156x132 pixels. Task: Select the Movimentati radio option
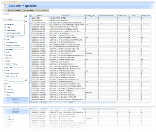[5, 42]
